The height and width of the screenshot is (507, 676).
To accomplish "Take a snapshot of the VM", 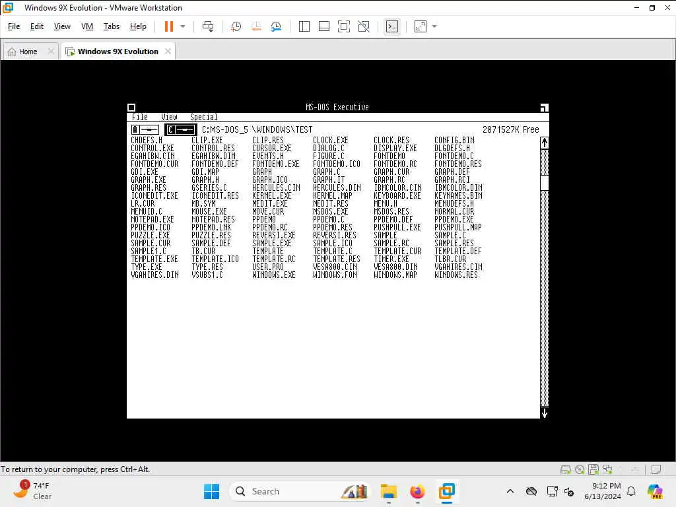I will point(236,26).
